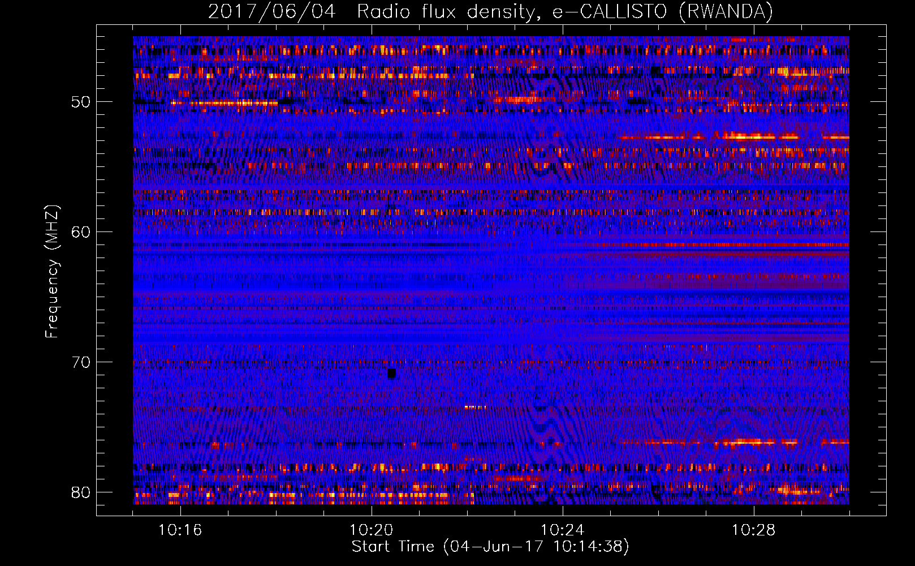Screen dimensions: 915x566
Task: Click the 10:28 time tick label
Action: pos(754,530)
